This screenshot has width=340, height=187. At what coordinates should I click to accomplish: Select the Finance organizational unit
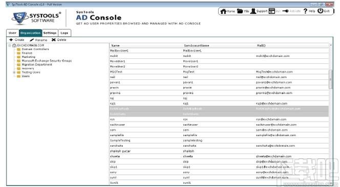pos(27,53)
